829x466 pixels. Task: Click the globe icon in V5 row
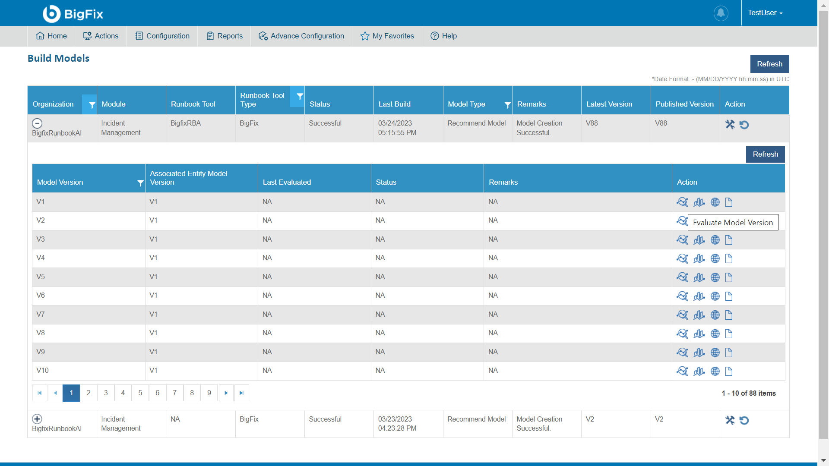(x=715, y=277)
